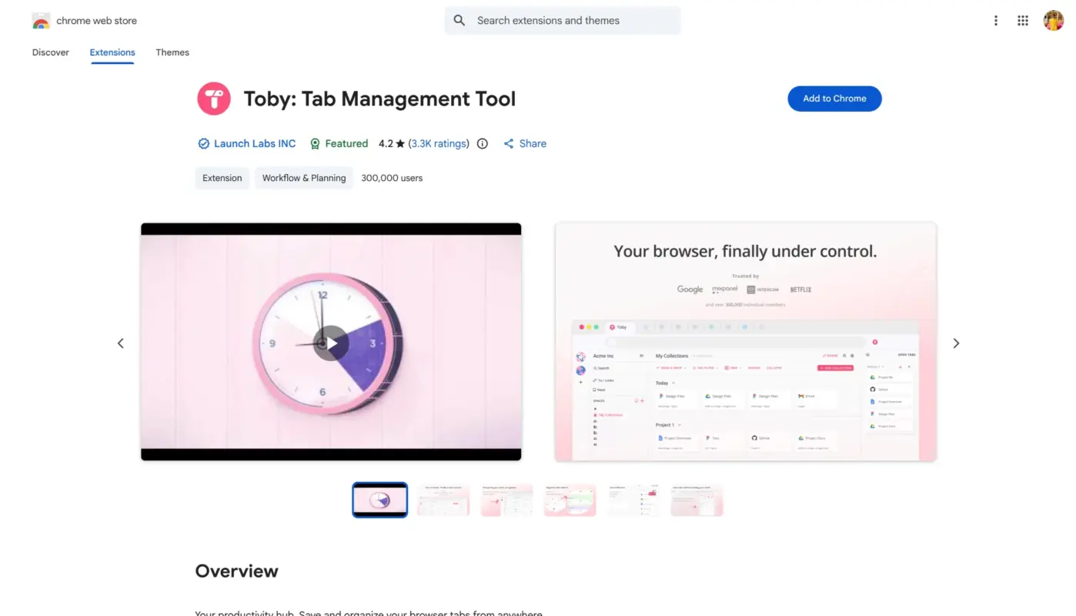
Task: Click the Share link text
Action: (x=533, y=143)
